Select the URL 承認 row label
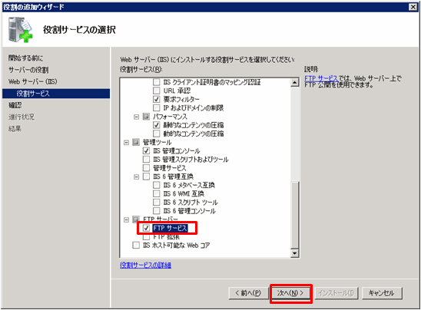The image size is (421, 310). click(177, 91)
